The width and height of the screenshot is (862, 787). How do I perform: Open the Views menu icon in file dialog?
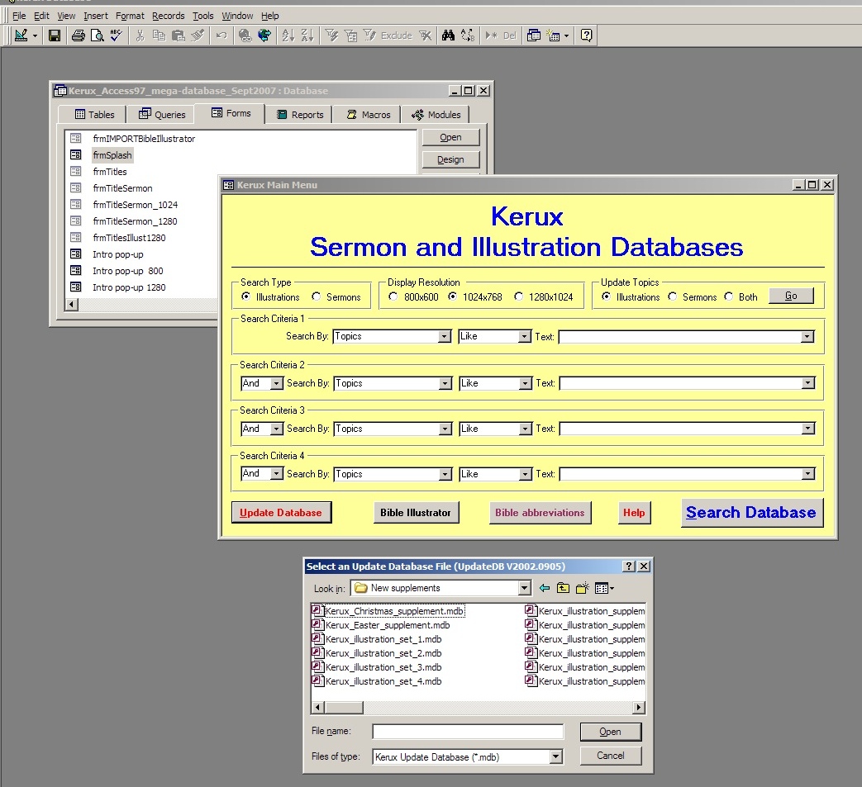[x=604, y=588]
